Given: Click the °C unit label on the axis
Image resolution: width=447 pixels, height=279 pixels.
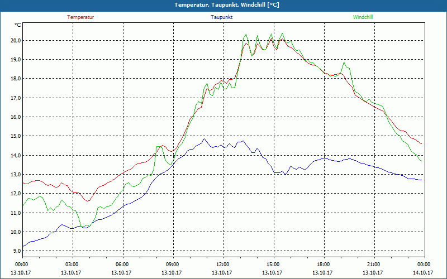Looking at the screenshot, I should (18, 25).
